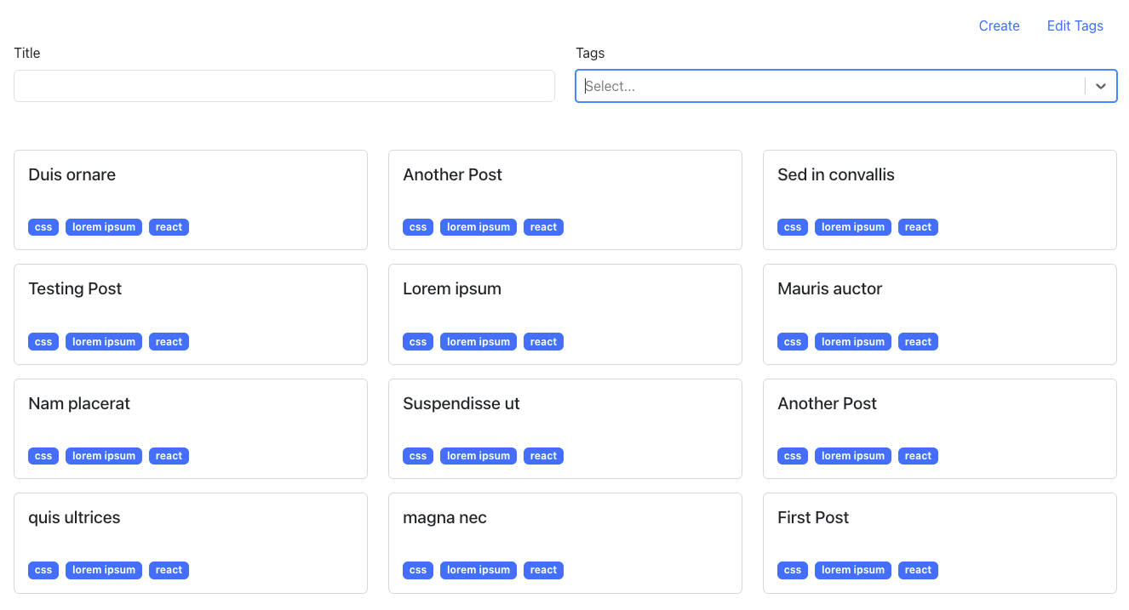
Task: Click css tag on Mauris auctor card
Action: pyautogui.click(x=793, y=342)
